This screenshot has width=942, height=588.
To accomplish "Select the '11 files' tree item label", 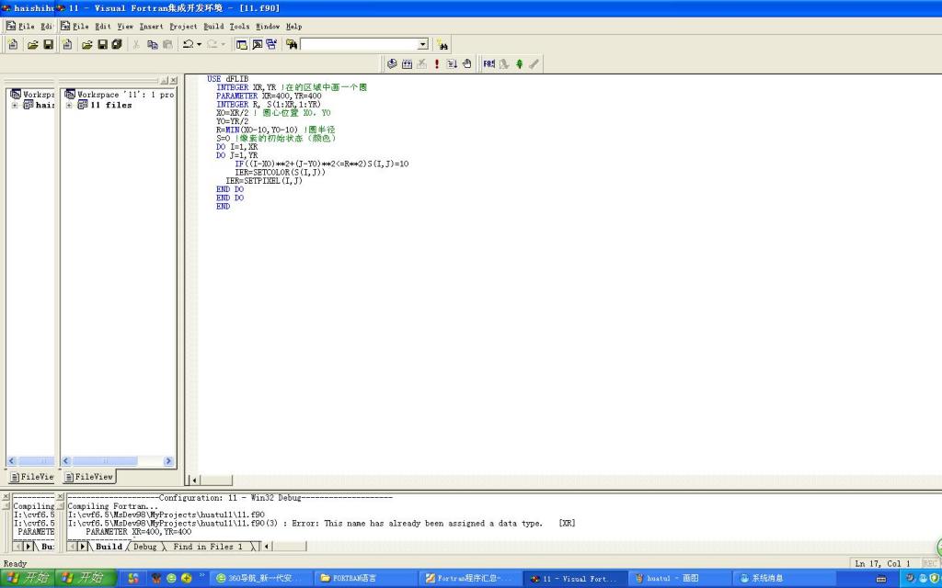I will click(x=110, y=105).
